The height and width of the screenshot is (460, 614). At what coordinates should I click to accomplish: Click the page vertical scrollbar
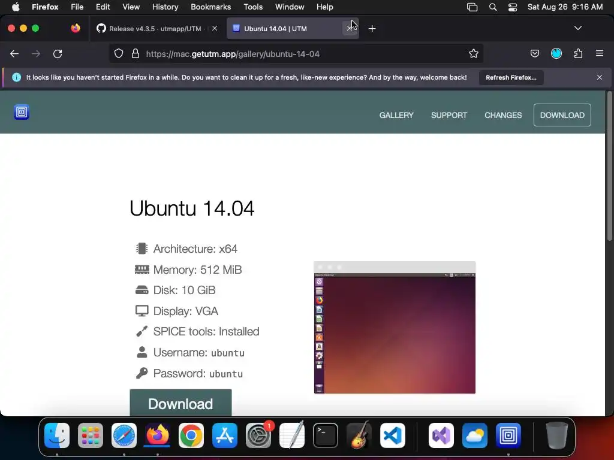click(x=609, y=167)
